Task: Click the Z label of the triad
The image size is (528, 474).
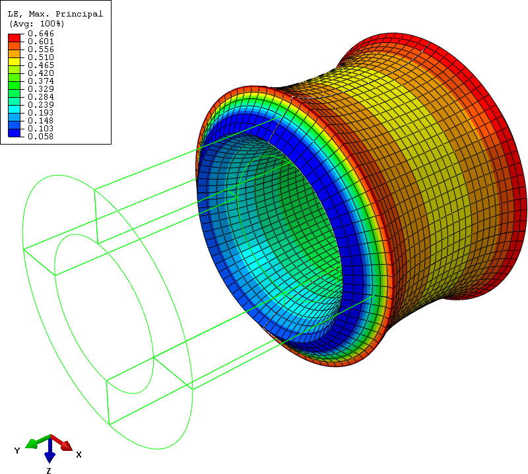Action: (49, 471)
